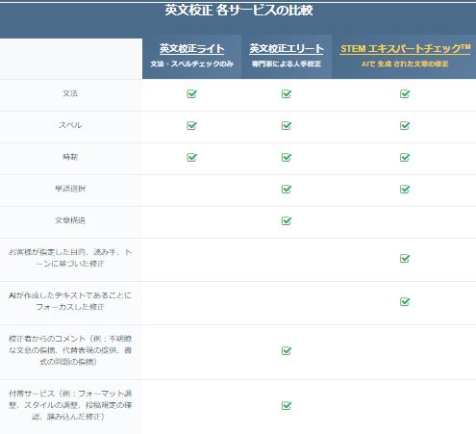
Task: Select the お客様が指定した目的 row label
Action: (x=70, y=258)
